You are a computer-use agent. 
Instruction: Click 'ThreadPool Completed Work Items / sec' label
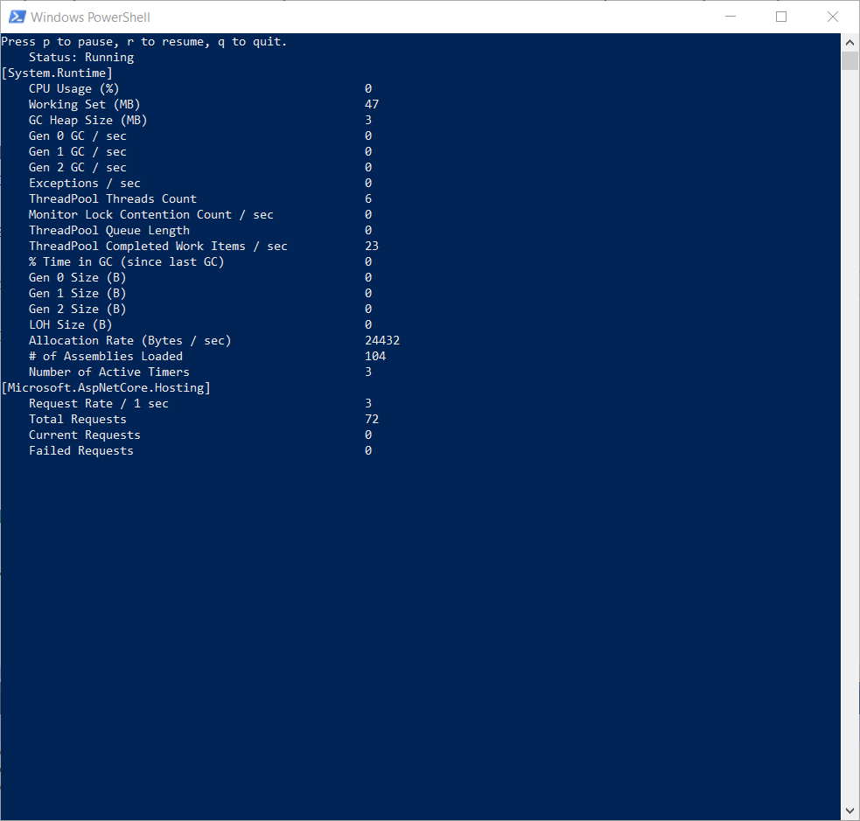coord(158,247)
